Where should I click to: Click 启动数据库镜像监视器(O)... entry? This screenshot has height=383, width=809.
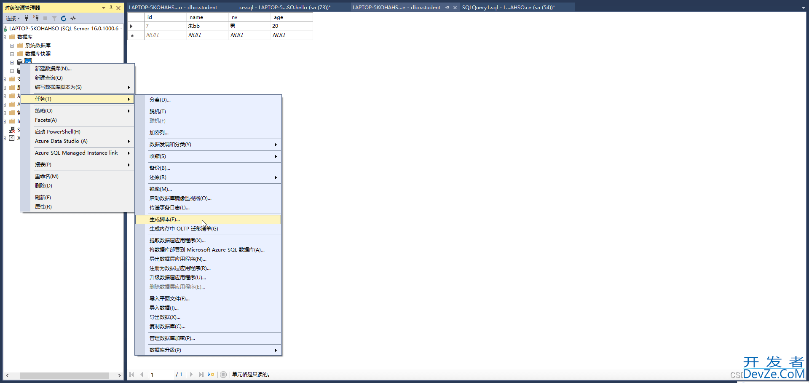(x=208, y=198)
